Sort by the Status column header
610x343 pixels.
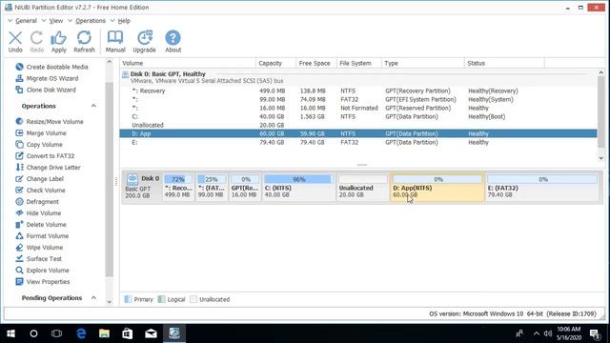coord(504,63)
